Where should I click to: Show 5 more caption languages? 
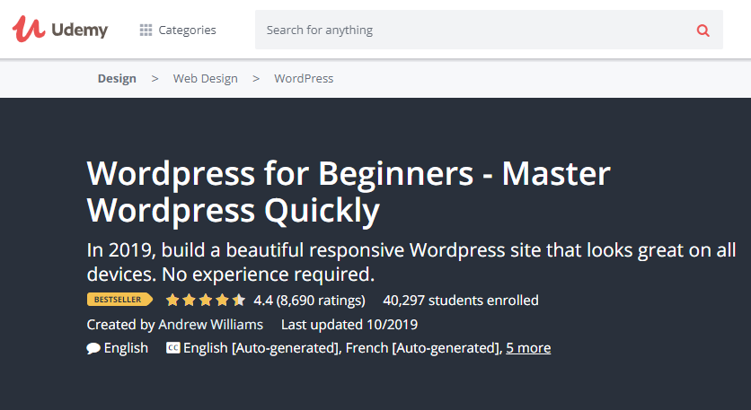[528, 348]
